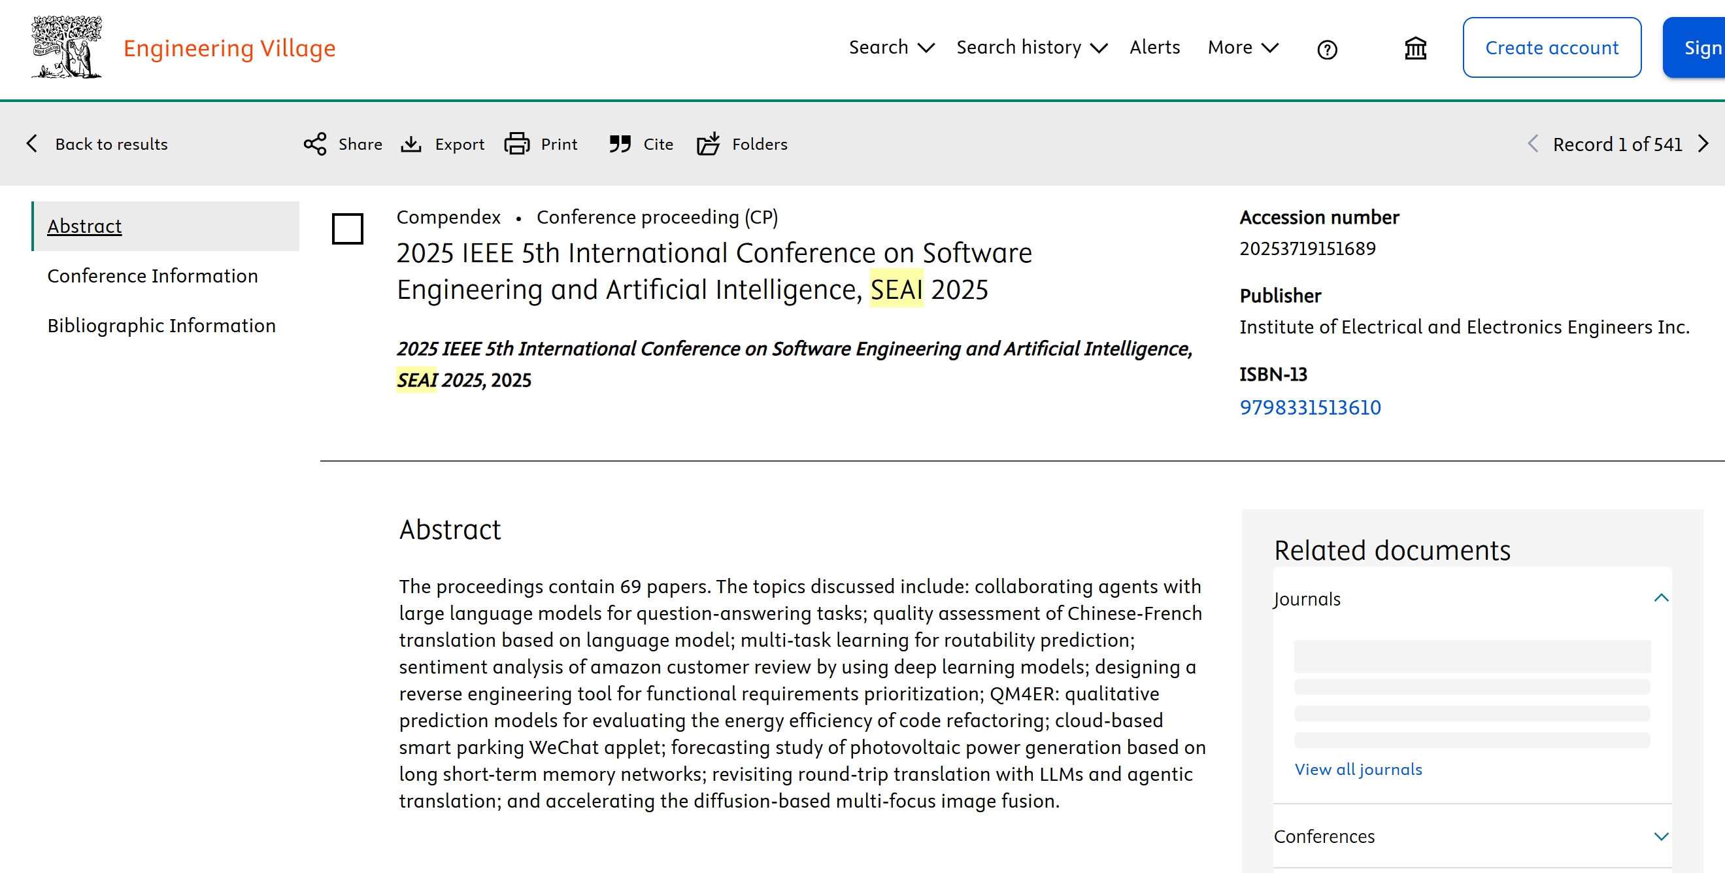The width and height of the screenshot is (1725, 873).
Task: Check the record selection checkbox
Action: pyautogui.click(x=348, y=228)
